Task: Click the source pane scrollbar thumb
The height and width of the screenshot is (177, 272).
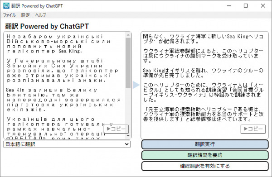Action: pos(128,62)
